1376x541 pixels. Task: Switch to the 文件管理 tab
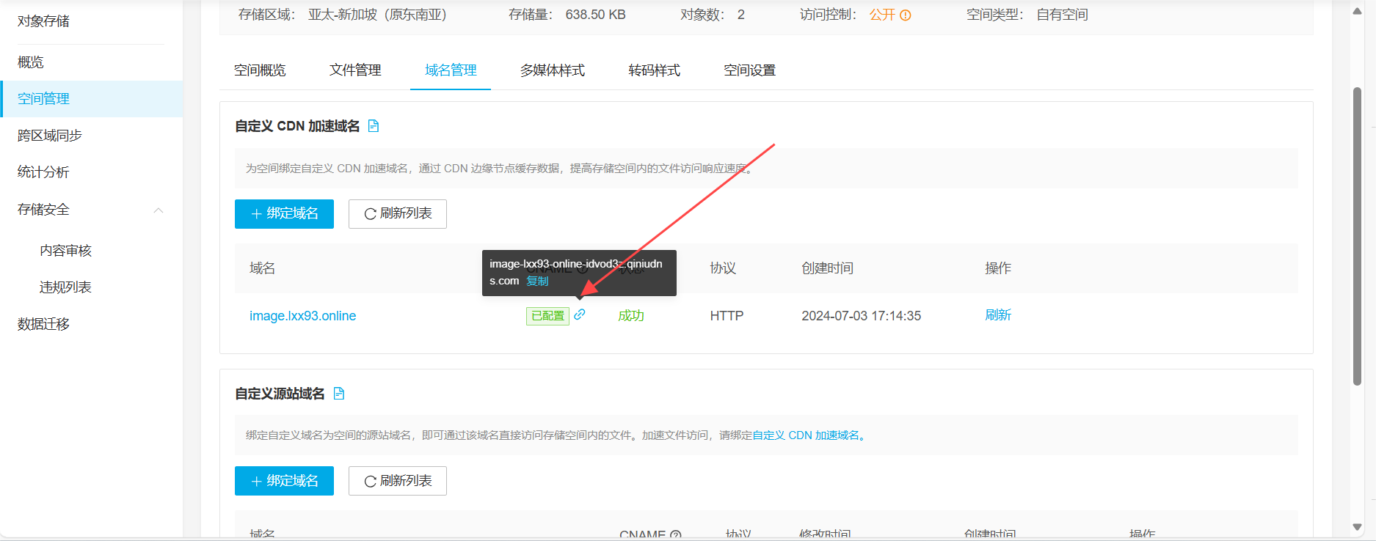pos(355,70)
